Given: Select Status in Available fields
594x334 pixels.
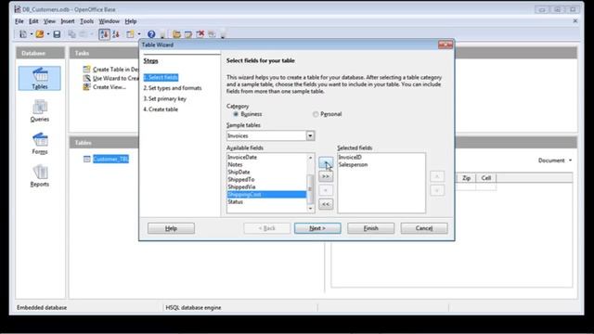Looking at the screenshot, I should click(x=266, y=202).
